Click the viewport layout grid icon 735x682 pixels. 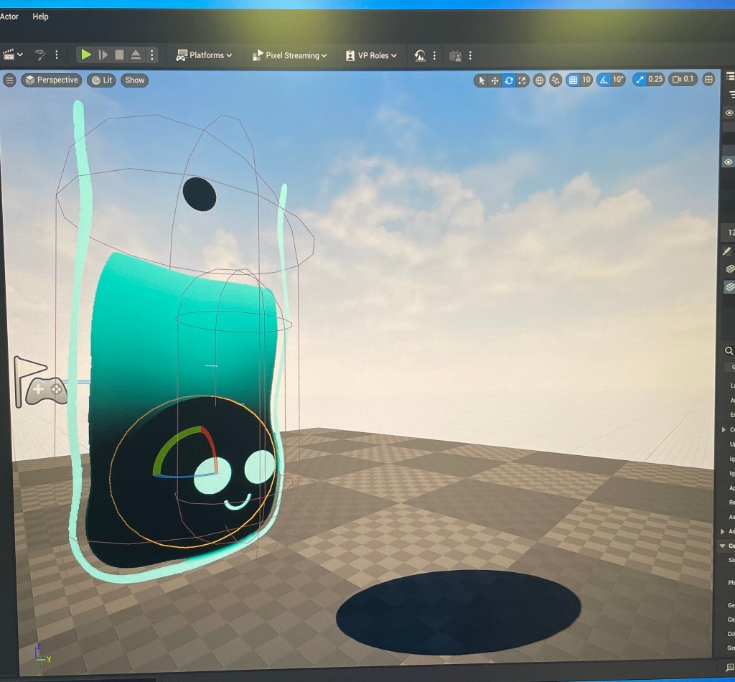[x=708, y=80]
